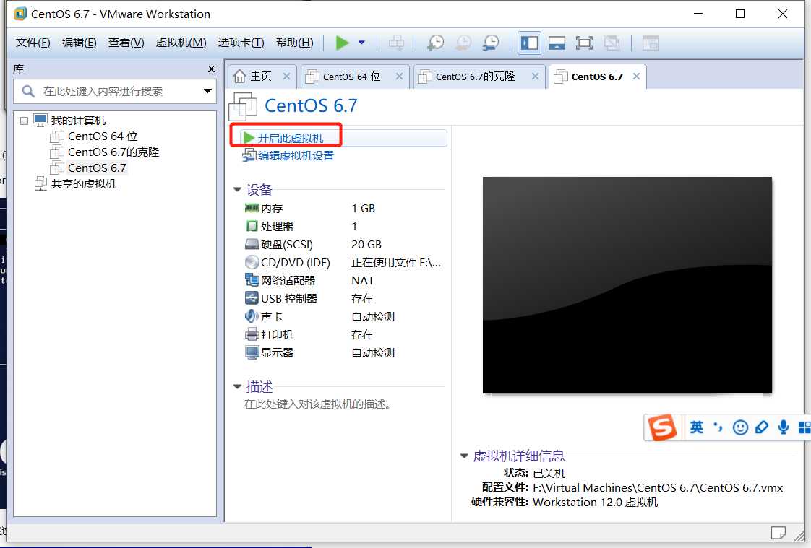
Task: Click the 1 GB memory value
Action: (x=363, y=208)
